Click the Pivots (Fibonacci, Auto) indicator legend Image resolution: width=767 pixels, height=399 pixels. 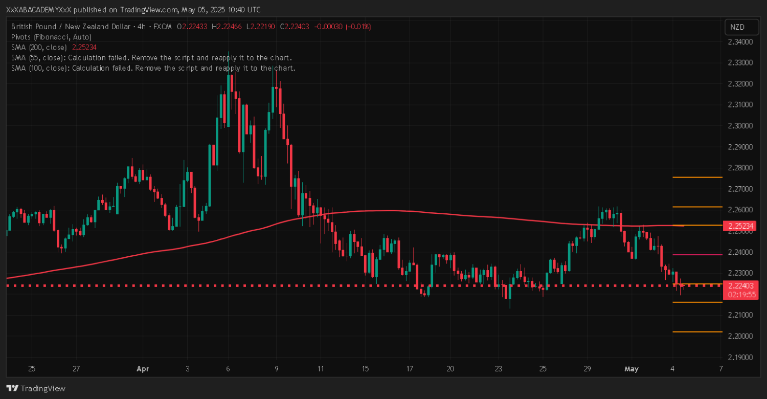click(51, 37)
